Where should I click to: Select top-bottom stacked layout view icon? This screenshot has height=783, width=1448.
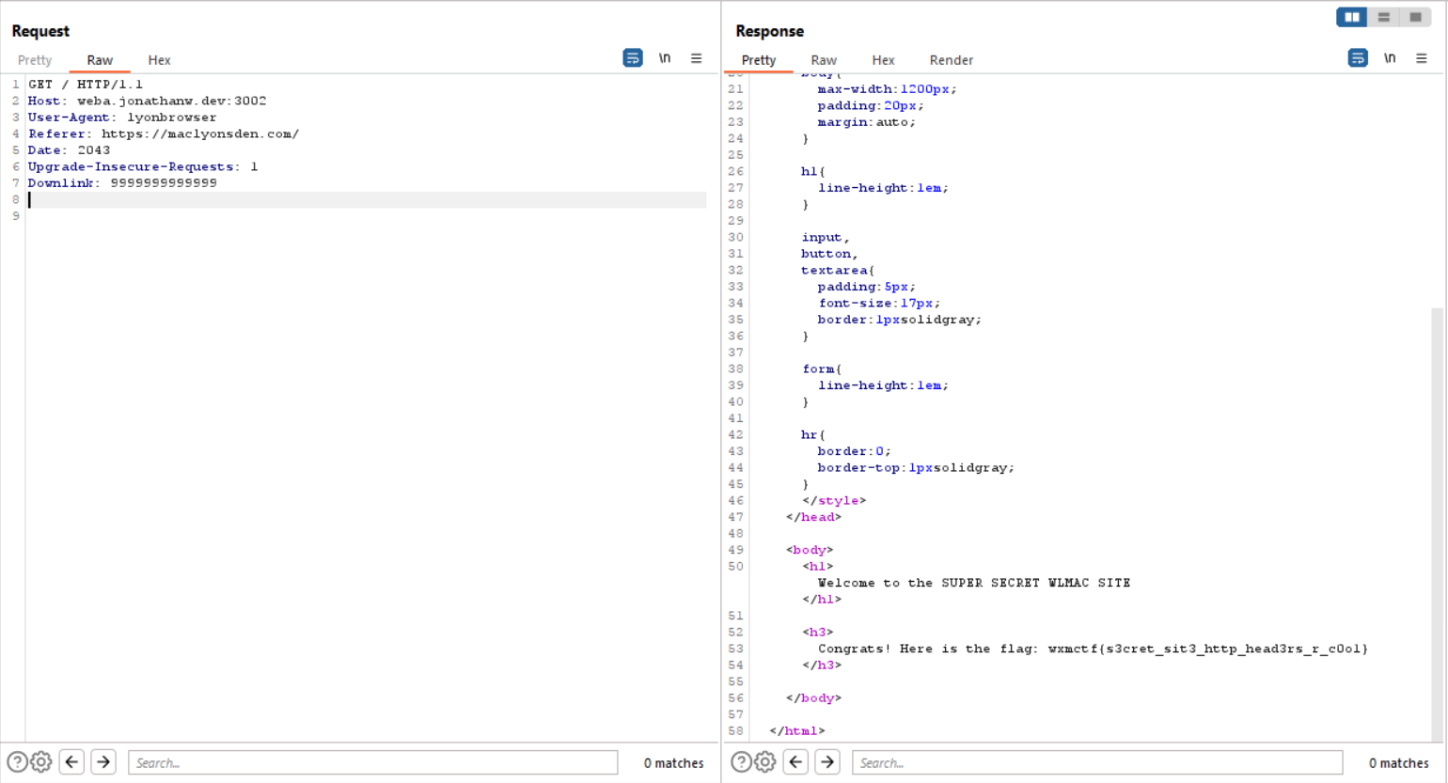(x=1384, y=17)
